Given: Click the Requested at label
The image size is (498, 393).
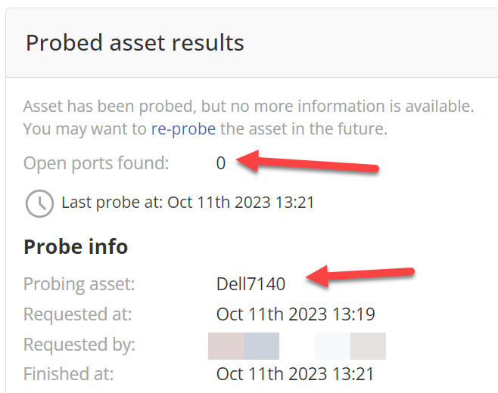Looking at the screenshot, I should (x=77, y=314).
